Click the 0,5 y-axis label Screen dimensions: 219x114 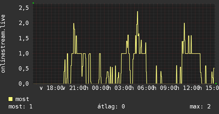[x=24, y=69]
